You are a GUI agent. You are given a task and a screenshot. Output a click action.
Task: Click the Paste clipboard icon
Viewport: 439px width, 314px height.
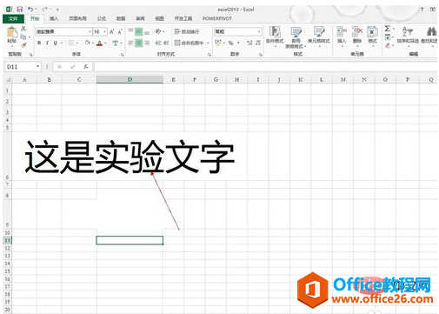point(12,32)
